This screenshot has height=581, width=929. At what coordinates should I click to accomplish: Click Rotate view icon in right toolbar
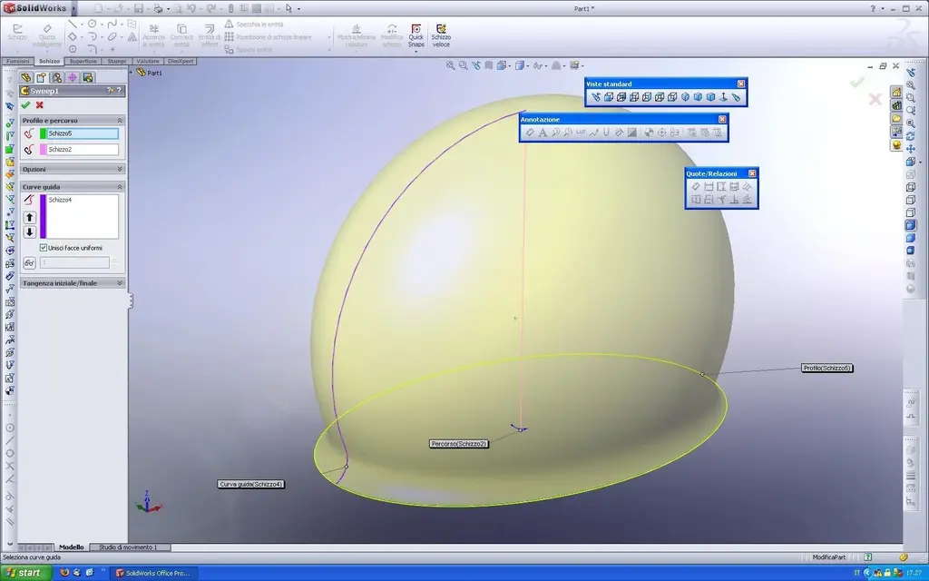pos(911,136)
